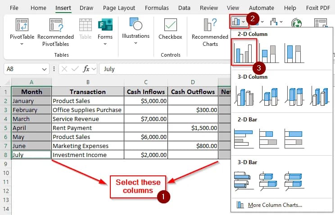
Task: Expand the Forms dropdown arrow
Action: coord(105,44)
